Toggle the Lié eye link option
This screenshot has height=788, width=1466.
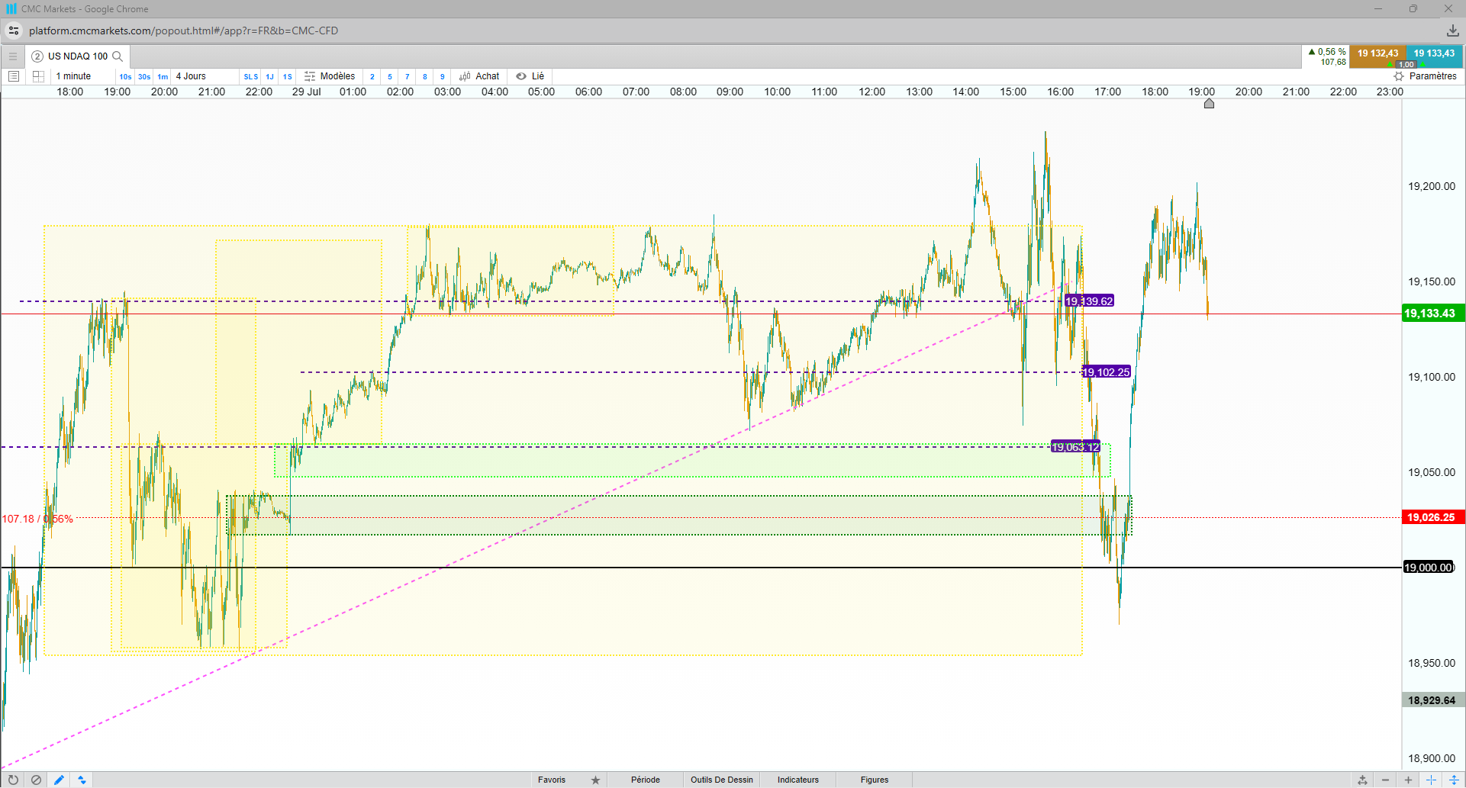530,76
